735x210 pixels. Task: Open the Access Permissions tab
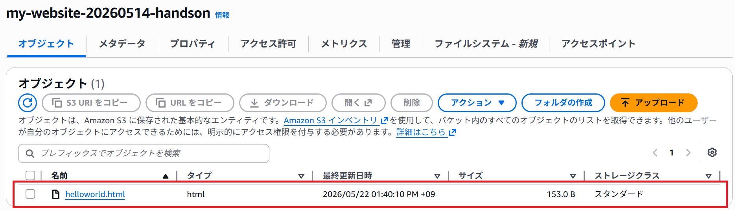click(268, 44)
